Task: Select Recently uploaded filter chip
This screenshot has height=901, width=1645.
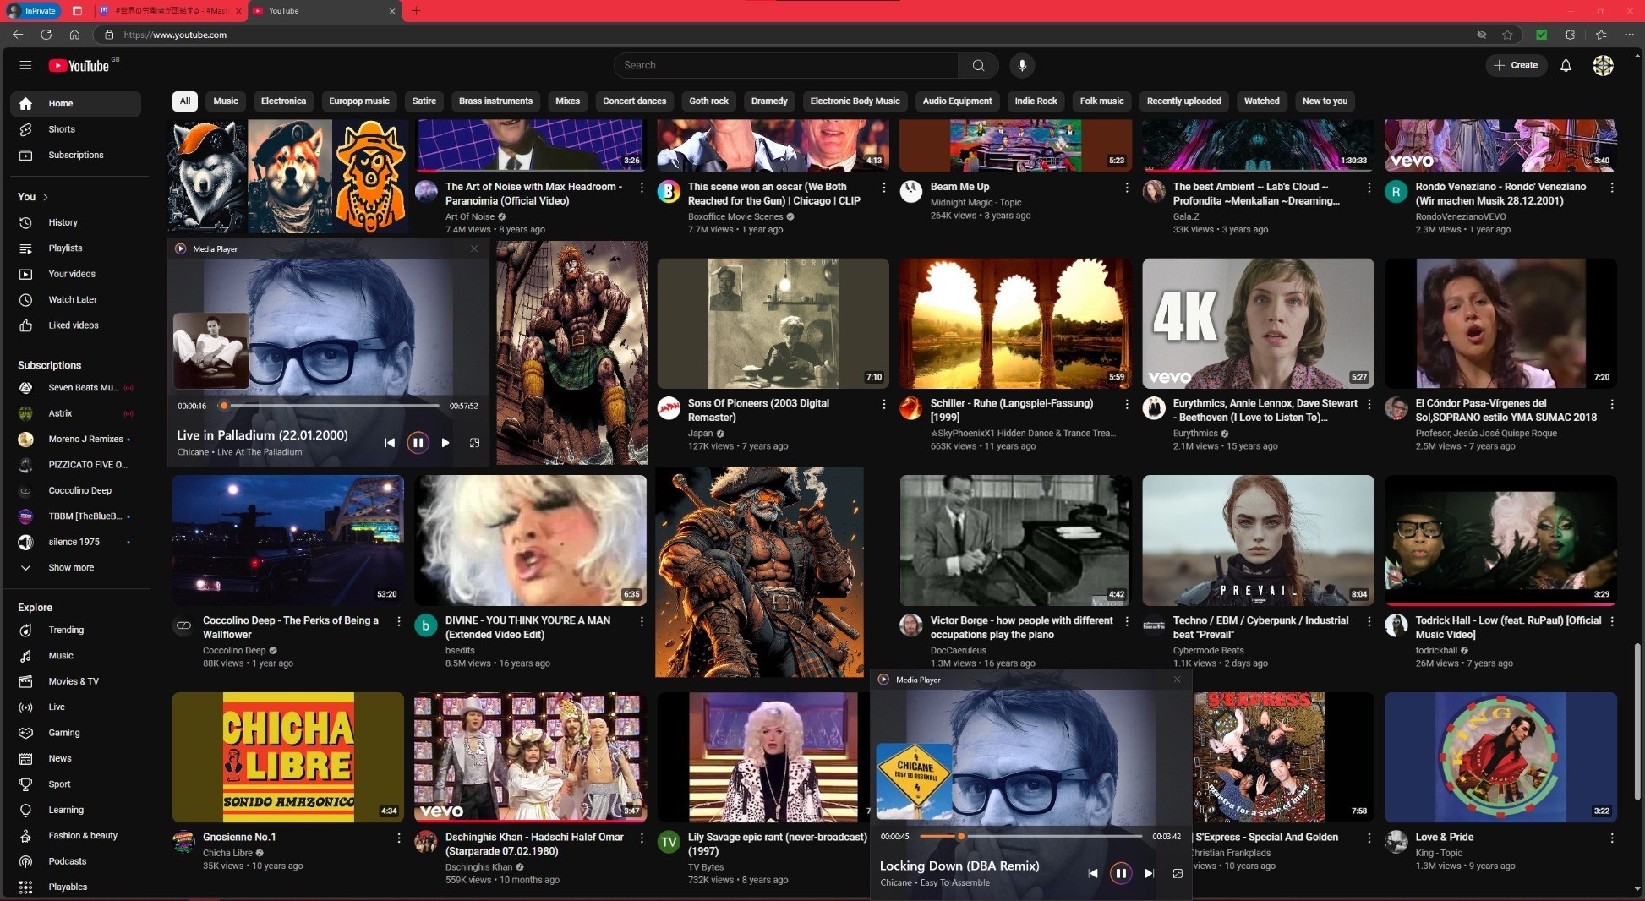Action: pos(1183,101)
